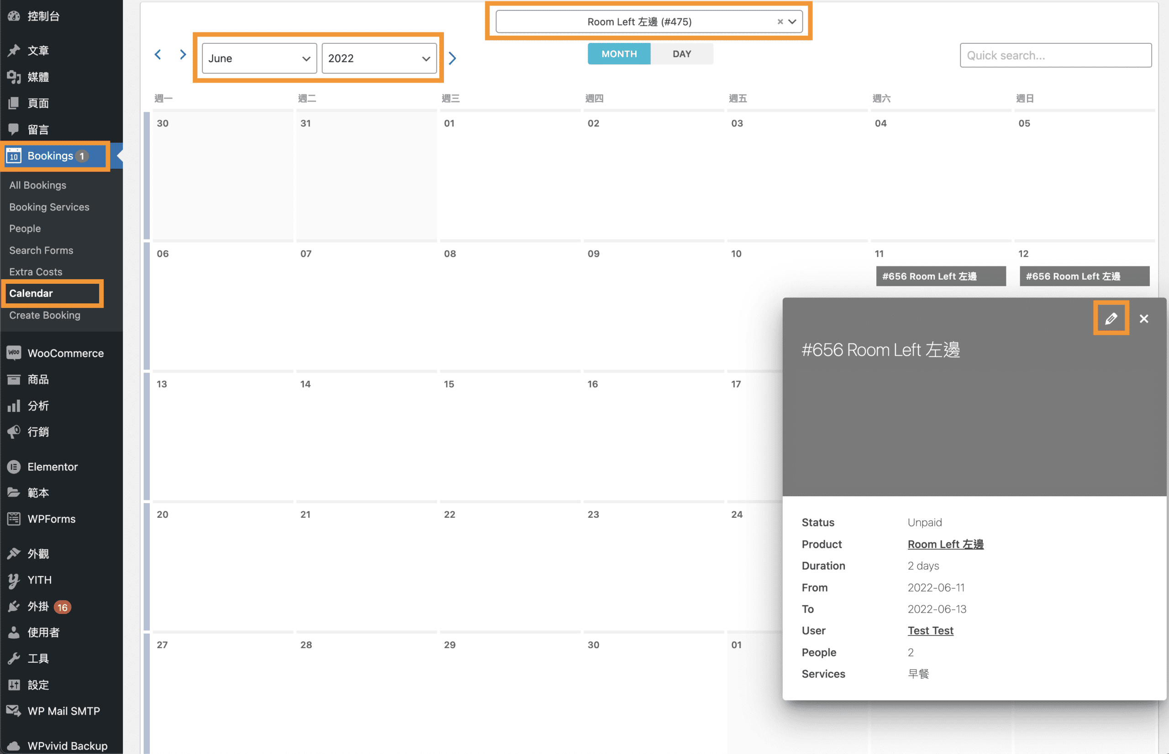Open the YITH plugin menu icon
This screenshot has width=1169, height=754.
point(14,580)
